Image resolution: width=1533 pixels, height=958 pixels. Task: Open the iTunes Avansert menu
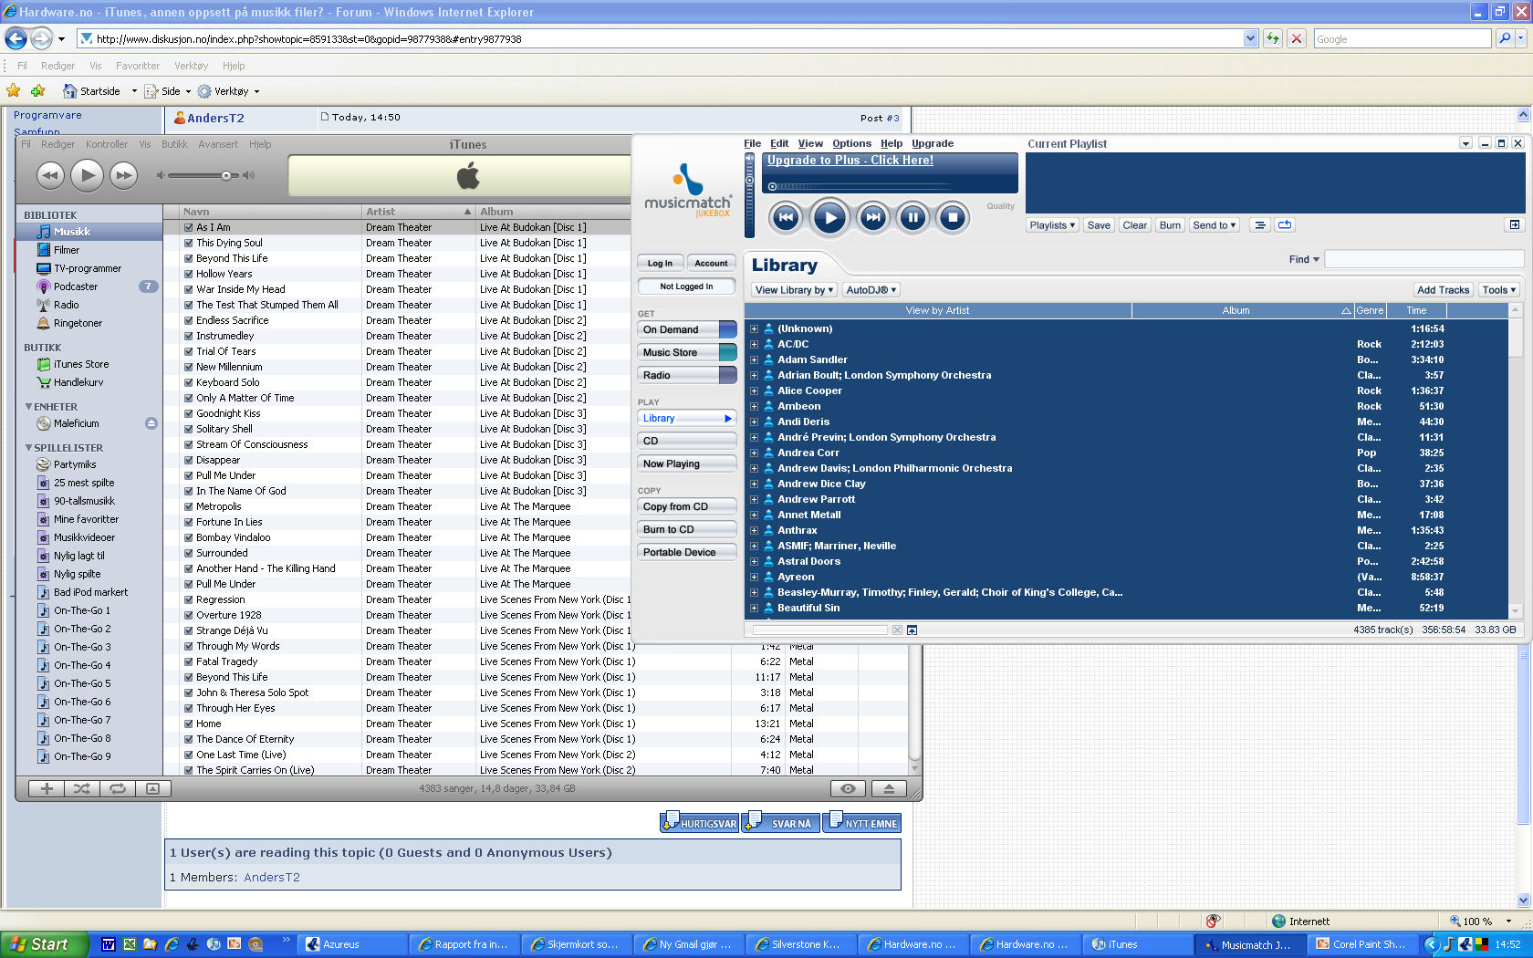(x=218, y=144)
